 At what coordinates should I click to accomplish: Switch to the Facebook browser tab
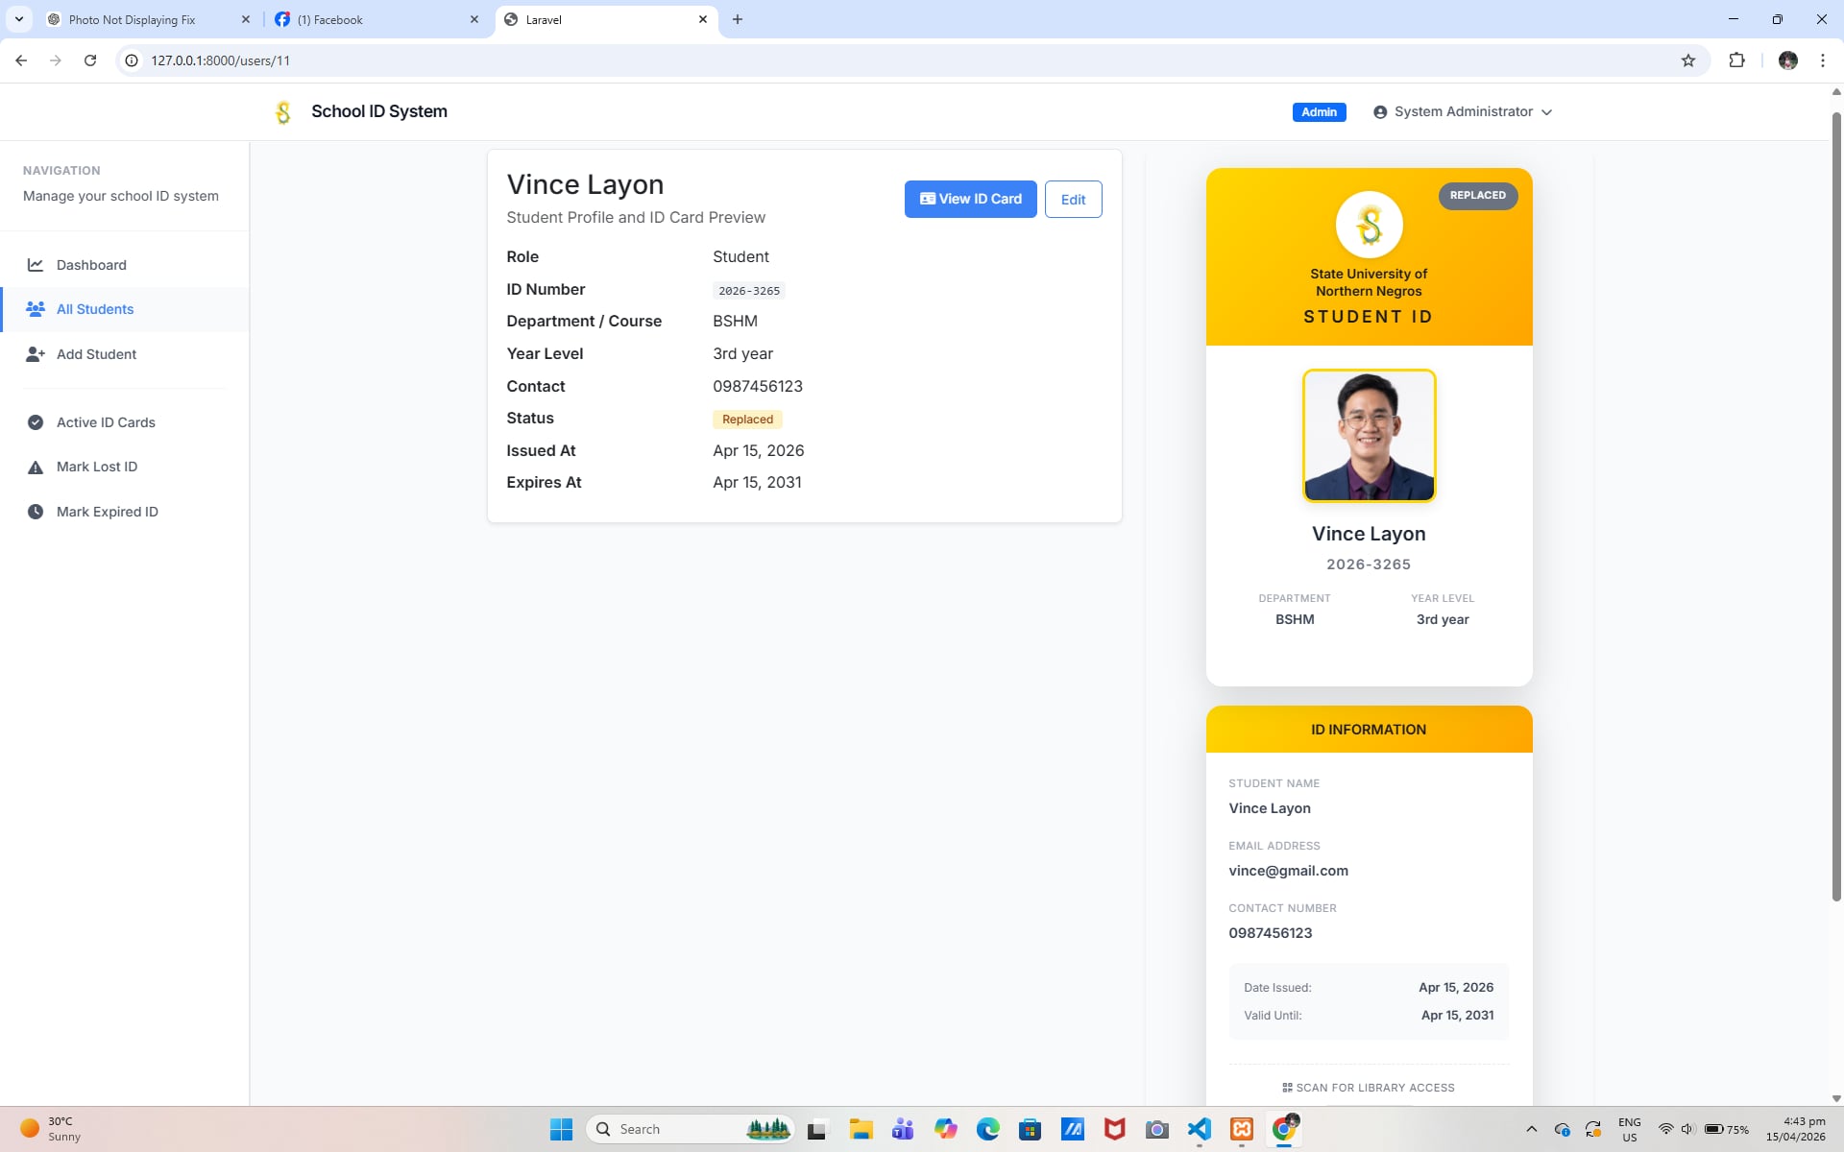[330, 19]
